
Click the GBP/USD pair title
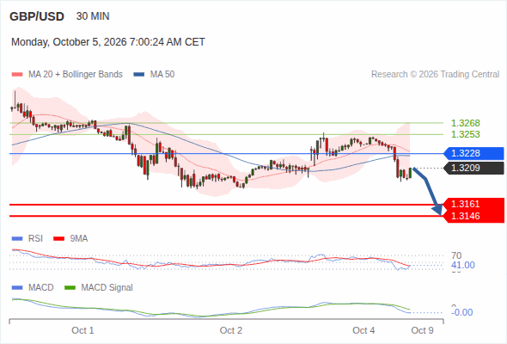(x=37, y=16)
